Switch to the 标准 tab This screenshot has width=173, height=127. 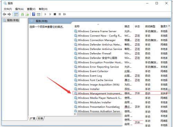[40, 118]
